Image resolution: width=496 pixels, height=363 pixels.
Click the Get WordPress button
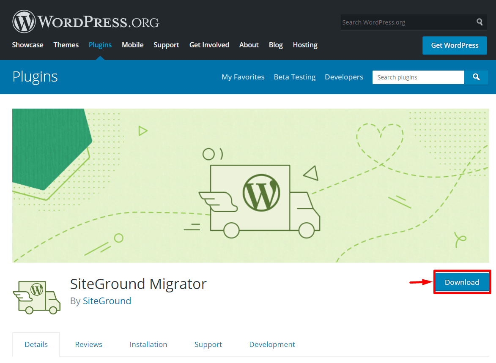455,45
